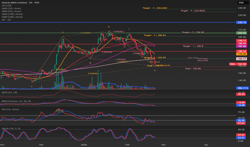The height and width of the screenshot is (147, 250).
Task: Click the Target - 2 : 204.88 label
Action: [x=193, y=32]
